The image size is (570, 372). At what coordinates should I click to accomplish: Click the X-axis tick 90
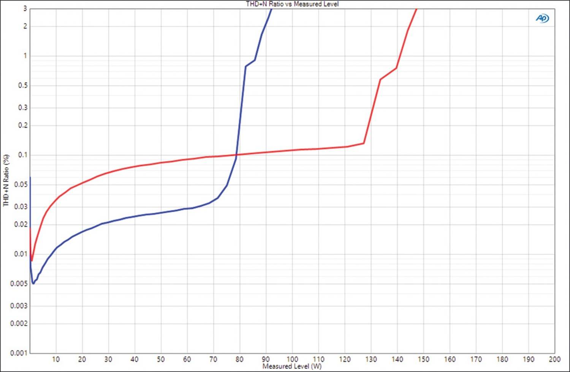[266, 359]
